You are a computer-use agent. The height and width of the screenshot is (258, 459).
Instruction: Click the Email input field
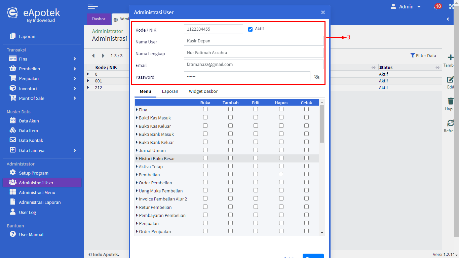pyautogui.click(x=254, y=65)
